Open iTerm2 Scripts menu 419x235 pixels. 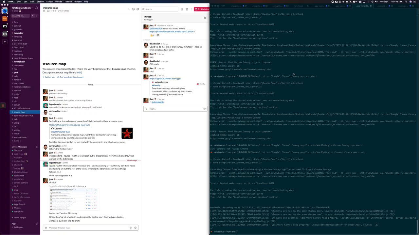tap(49, 2)
